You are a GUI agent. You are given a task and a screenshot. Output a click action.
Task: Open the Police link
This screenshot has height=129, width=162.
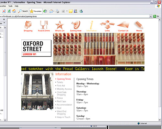point(60,98)
